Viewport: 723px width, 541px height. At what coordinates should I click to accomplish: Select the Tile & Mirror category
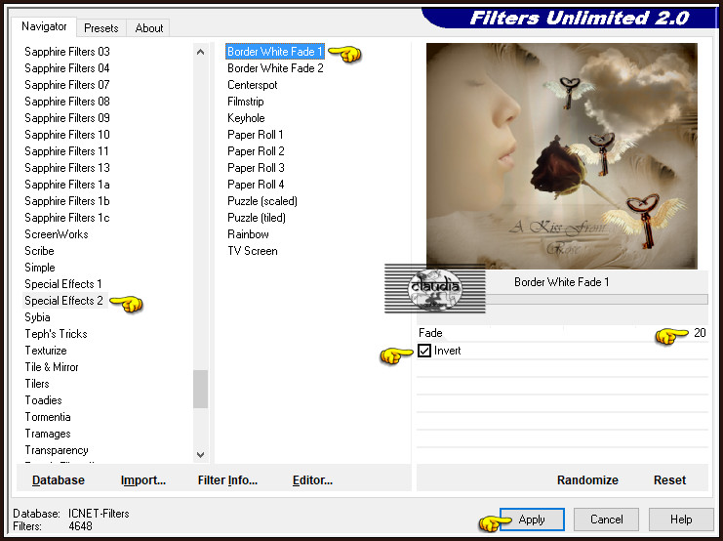point(51,367)
